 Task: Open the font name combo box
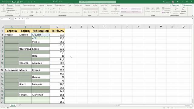point(28,9)
